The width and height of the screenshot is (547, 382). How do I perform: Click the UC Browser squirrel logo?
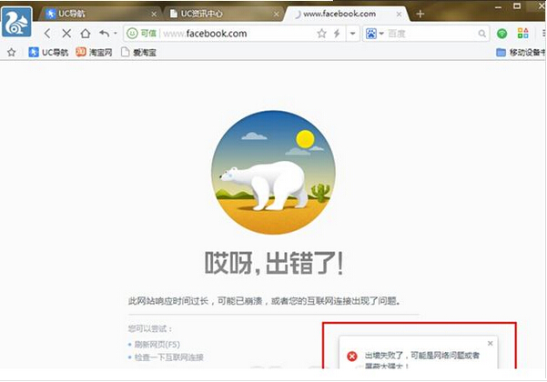[x=18, y=20]
